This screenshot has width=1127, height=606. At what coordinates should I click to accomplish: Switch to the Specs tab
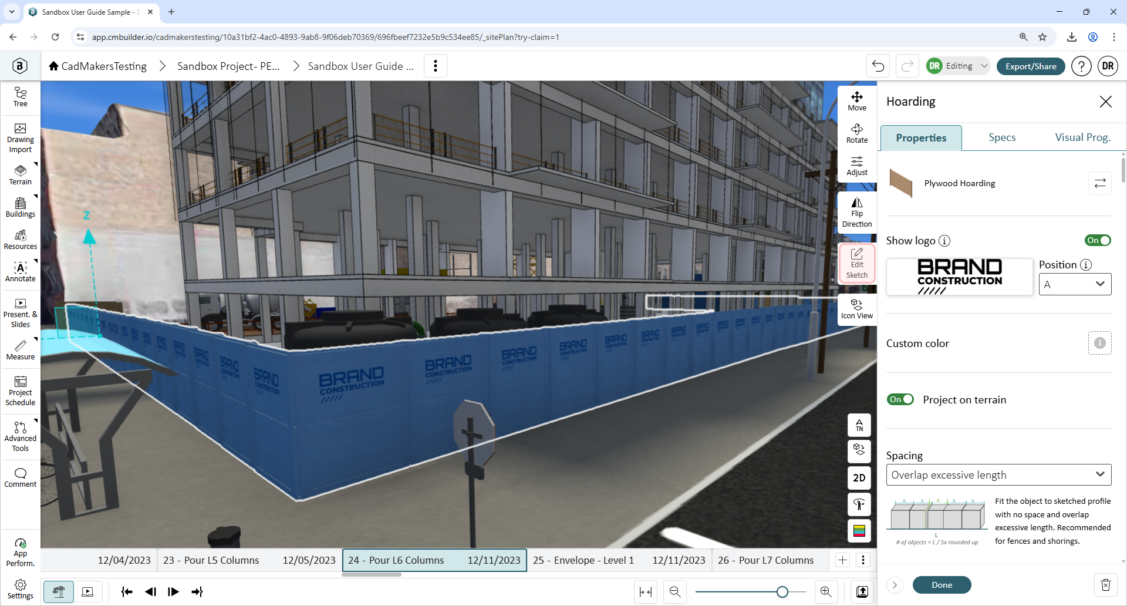(1002, 137)
